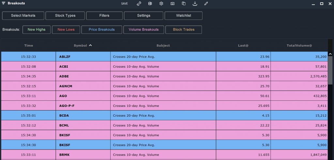The height and width of the screenshot is (160, 334).
Task: Click the 1,847,049 total volume cell
Action: [299, 155]
